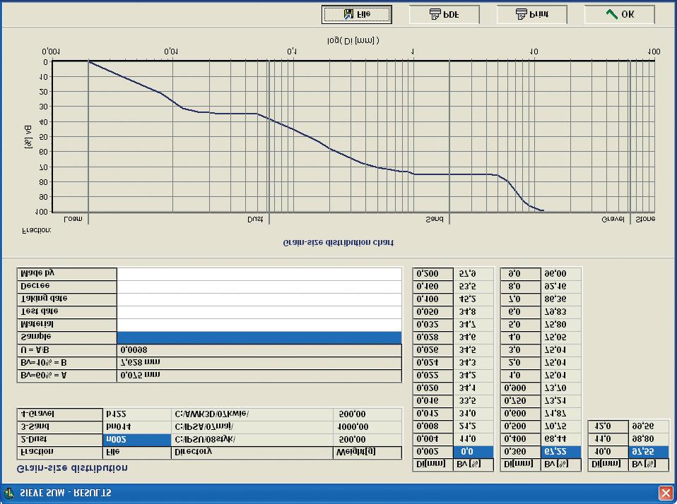Select the Di cell 8,0
Screen dimensions: 677x504
pos(521,287)
